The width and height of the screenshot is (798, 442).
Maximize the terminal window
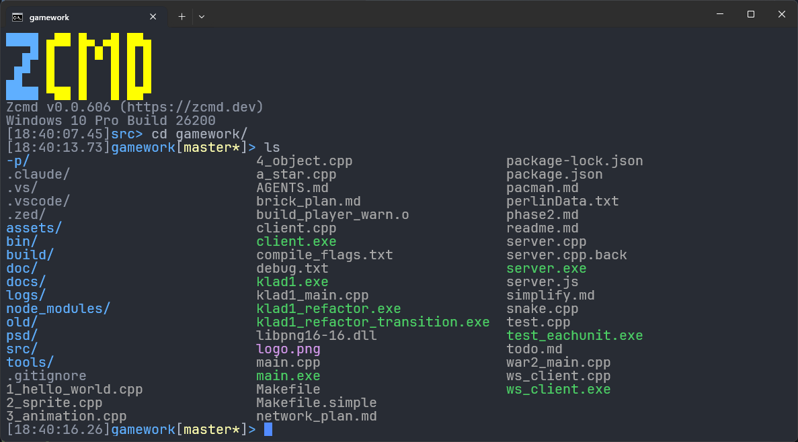pos(751,14)
